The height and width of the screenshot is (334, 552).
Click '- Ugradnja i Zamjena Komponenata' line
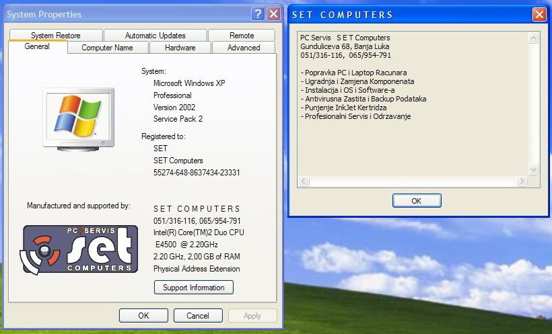click(357, 81)
